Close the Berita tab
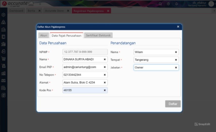 (39, 11)
